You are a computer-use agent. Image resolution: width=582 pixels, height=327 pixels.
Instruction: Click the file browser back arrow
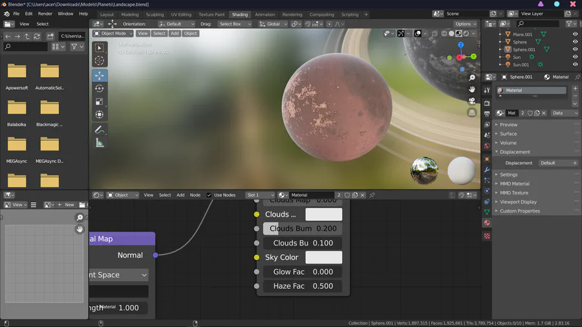8,36
